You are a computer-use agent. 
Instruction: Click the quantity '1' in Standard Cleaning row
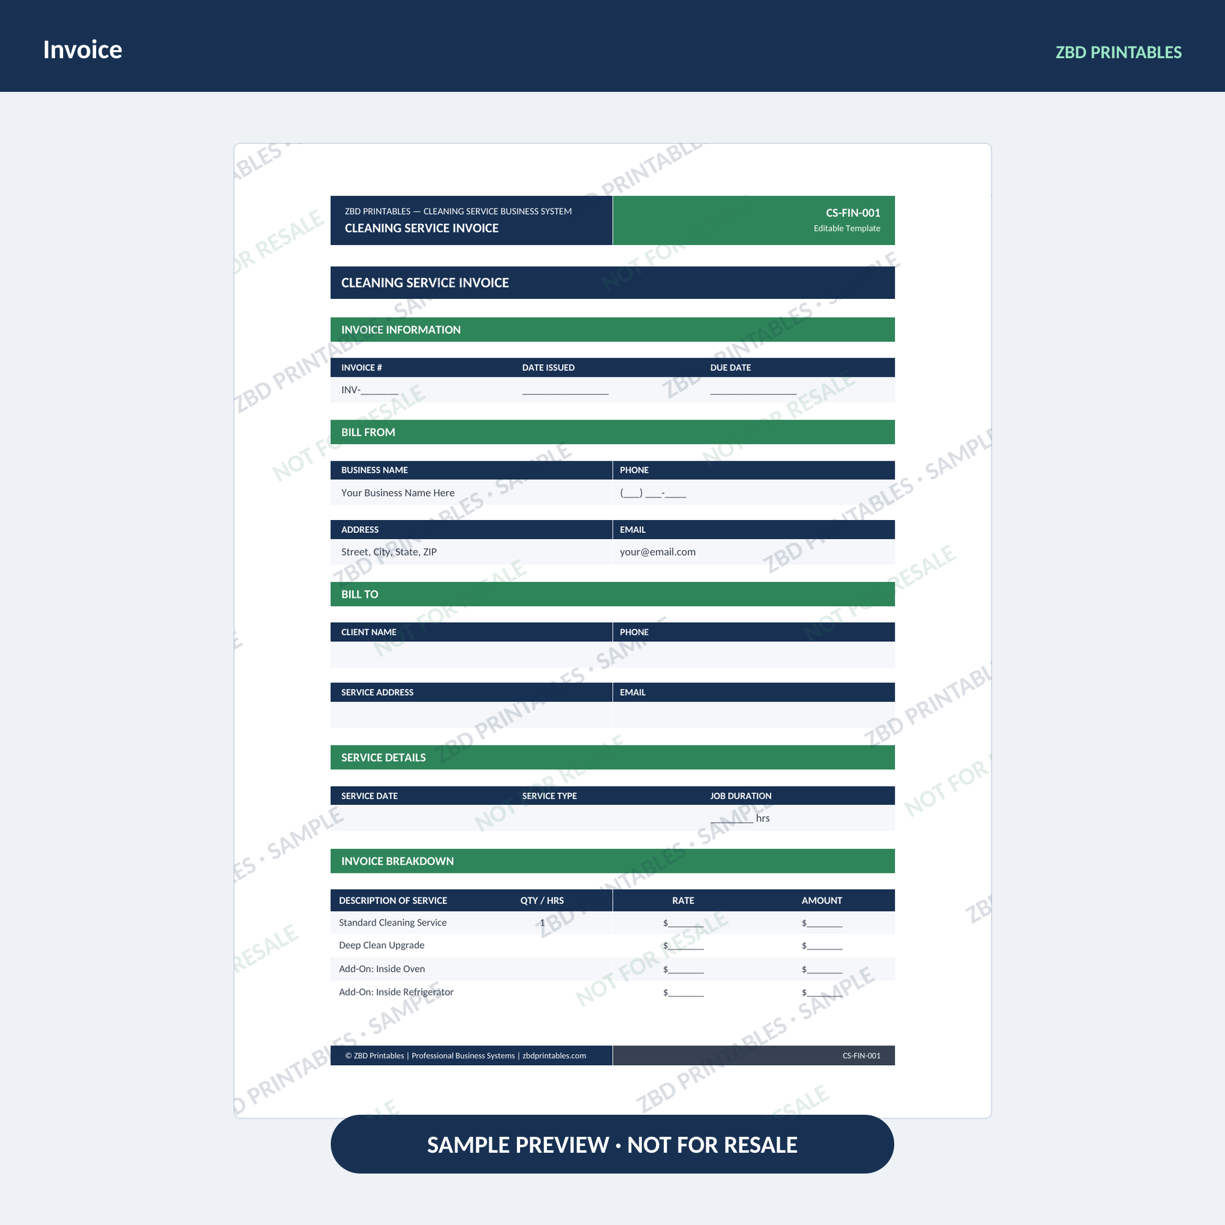(x=542, y=922)
